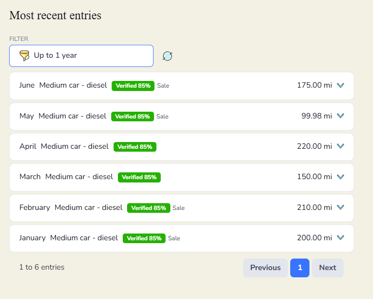Click the yellow funnel filter icon
Screen dimensions: 373x299
[24, 56]
